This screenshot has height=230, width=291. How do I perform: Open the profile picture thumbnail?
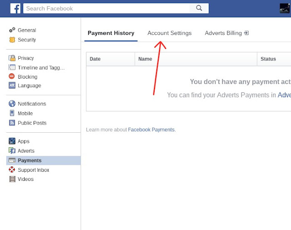(x=285, y=8)
